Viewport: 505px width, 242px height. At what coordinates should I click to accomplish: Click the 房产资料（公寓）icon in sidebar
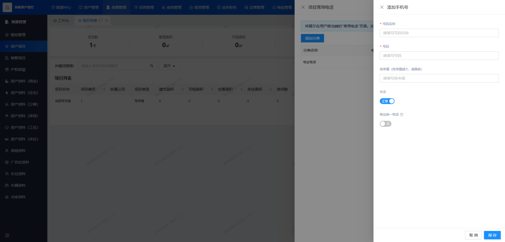click(7, 104)
